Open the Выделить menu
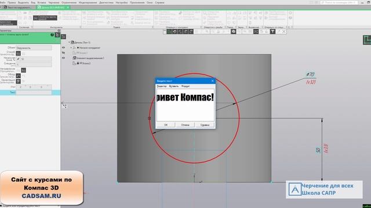Viewport: 371px width, 208px height. click(23, 2)
